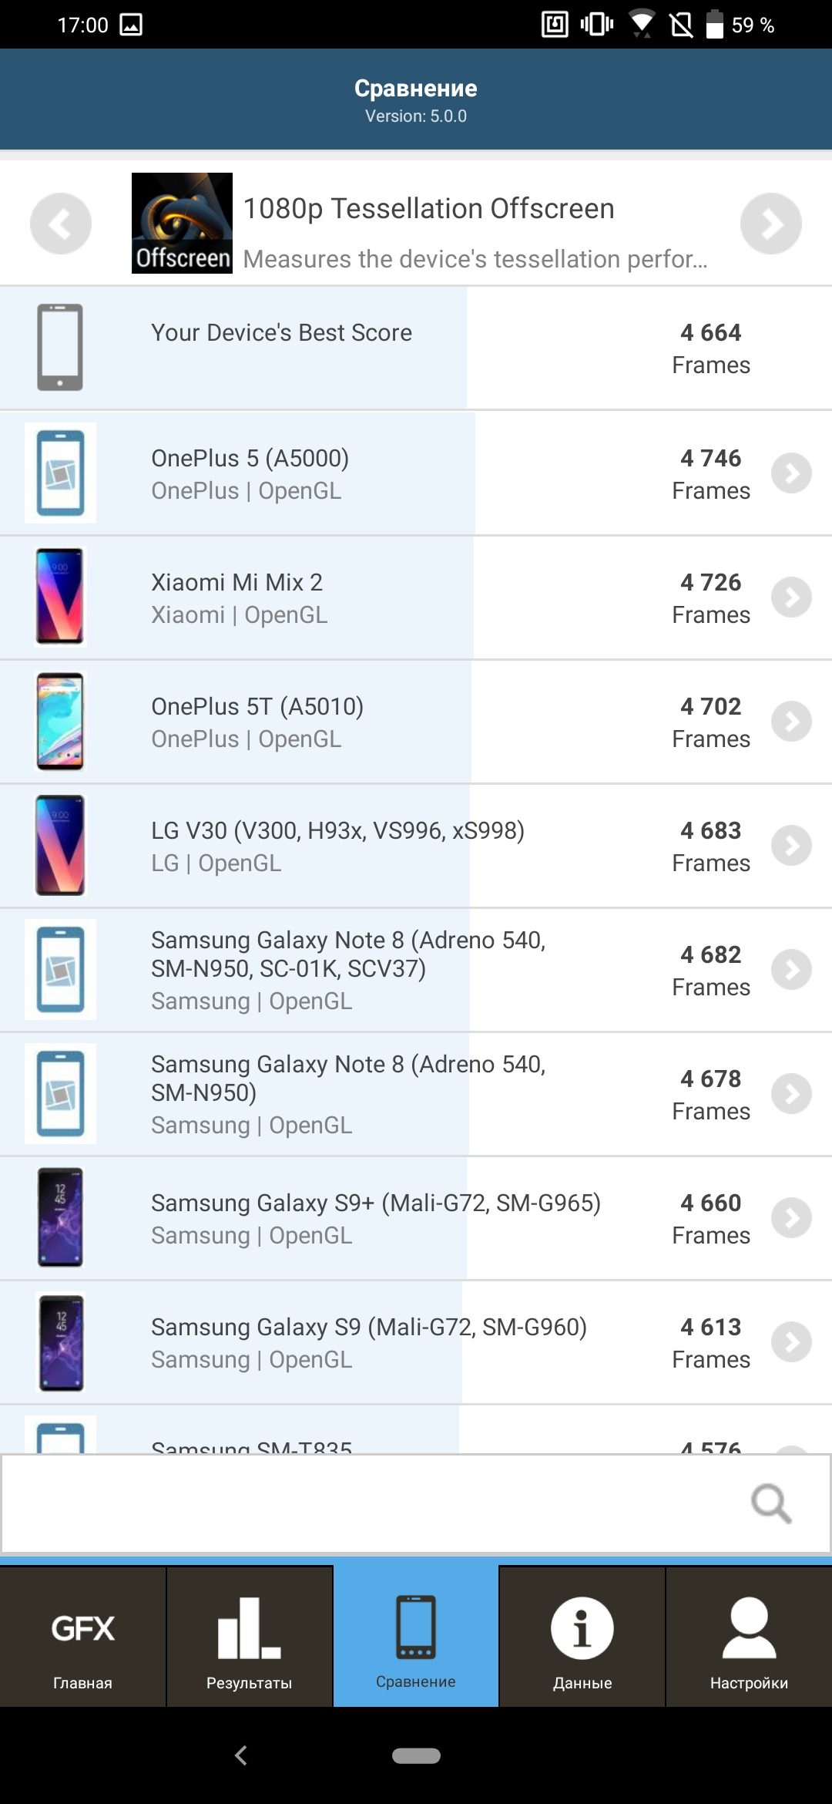The width and height of the screenshot is (832, 1804).
Task: Open Samsung Galaxy S9 (SM-G960) entry
Action: pos(368,1342)
